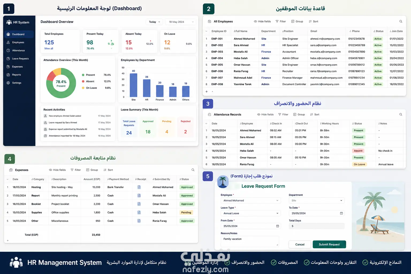Click the Site bar in department chart
411x274 pixels.
click(x=134, y=85)
